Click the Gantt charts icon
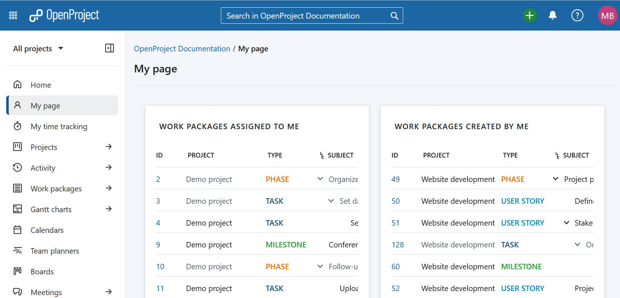The height and width of the screenshot is (298, 620). 17,209
